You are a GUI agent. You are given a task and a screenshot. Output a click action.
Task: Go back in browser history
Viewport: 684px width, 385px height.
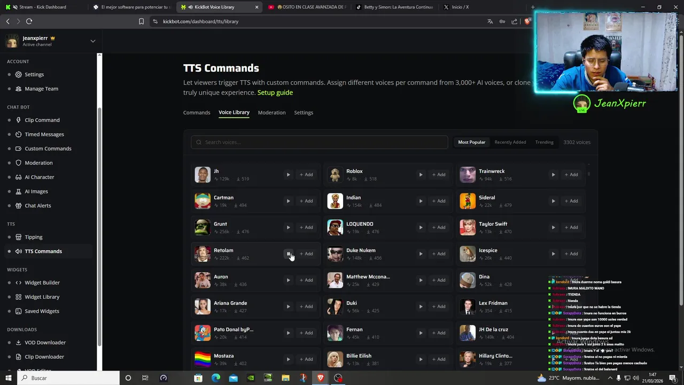(7, 21)
